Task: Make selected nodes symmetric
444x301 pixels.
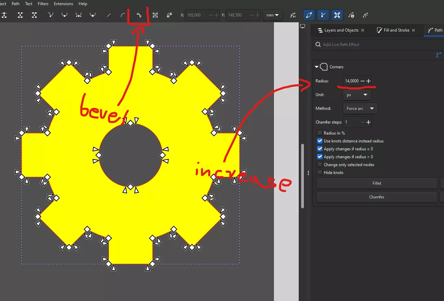Action: tap(79, 15)
